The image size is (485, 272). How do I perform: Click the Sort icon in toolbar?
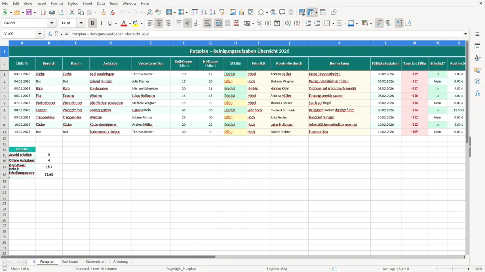tap(195, 12)
